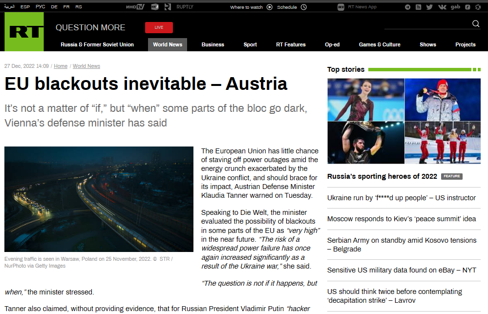Click the rounded 'r' social icon

[x=467, y=7]
